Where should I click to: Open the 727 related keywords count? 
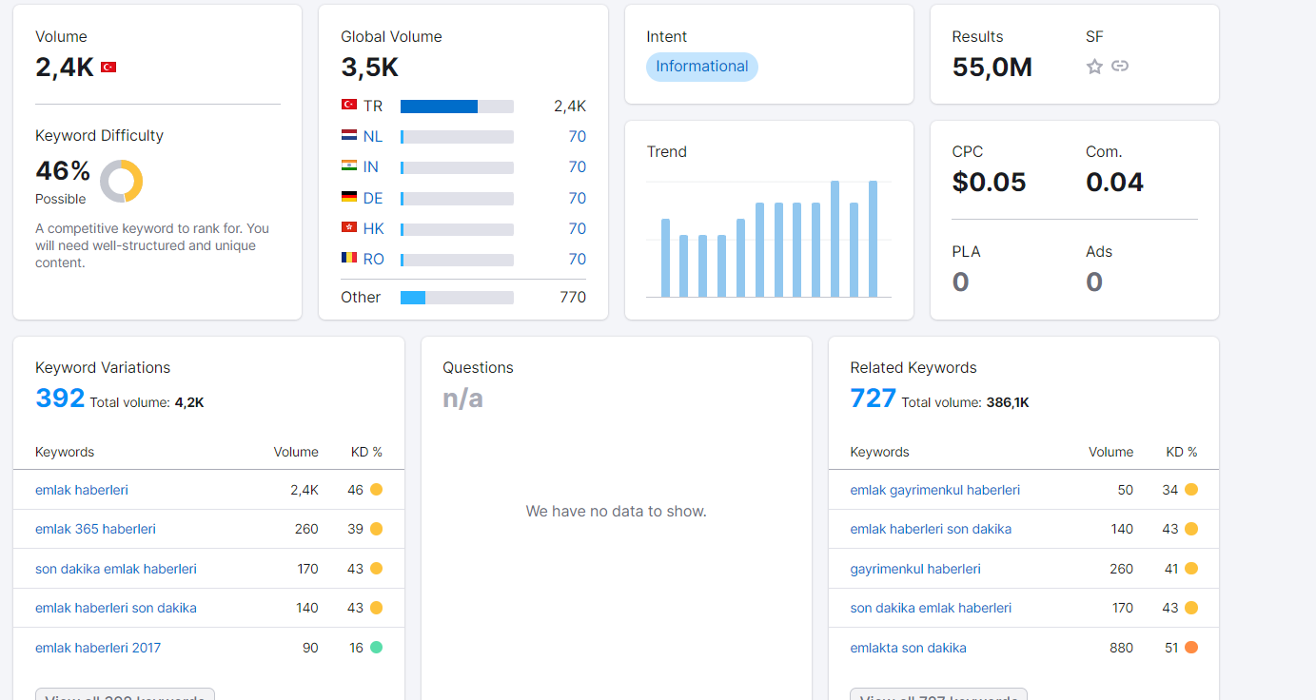click(873, 398)
